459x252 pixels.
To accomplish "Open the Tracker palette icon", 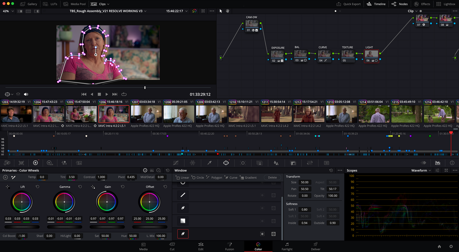I will [243, 163].
